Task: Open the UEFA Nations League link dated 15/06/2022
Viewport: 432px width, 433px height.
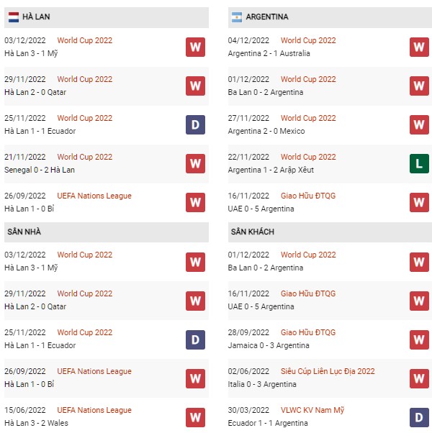Action: point(94,411)
